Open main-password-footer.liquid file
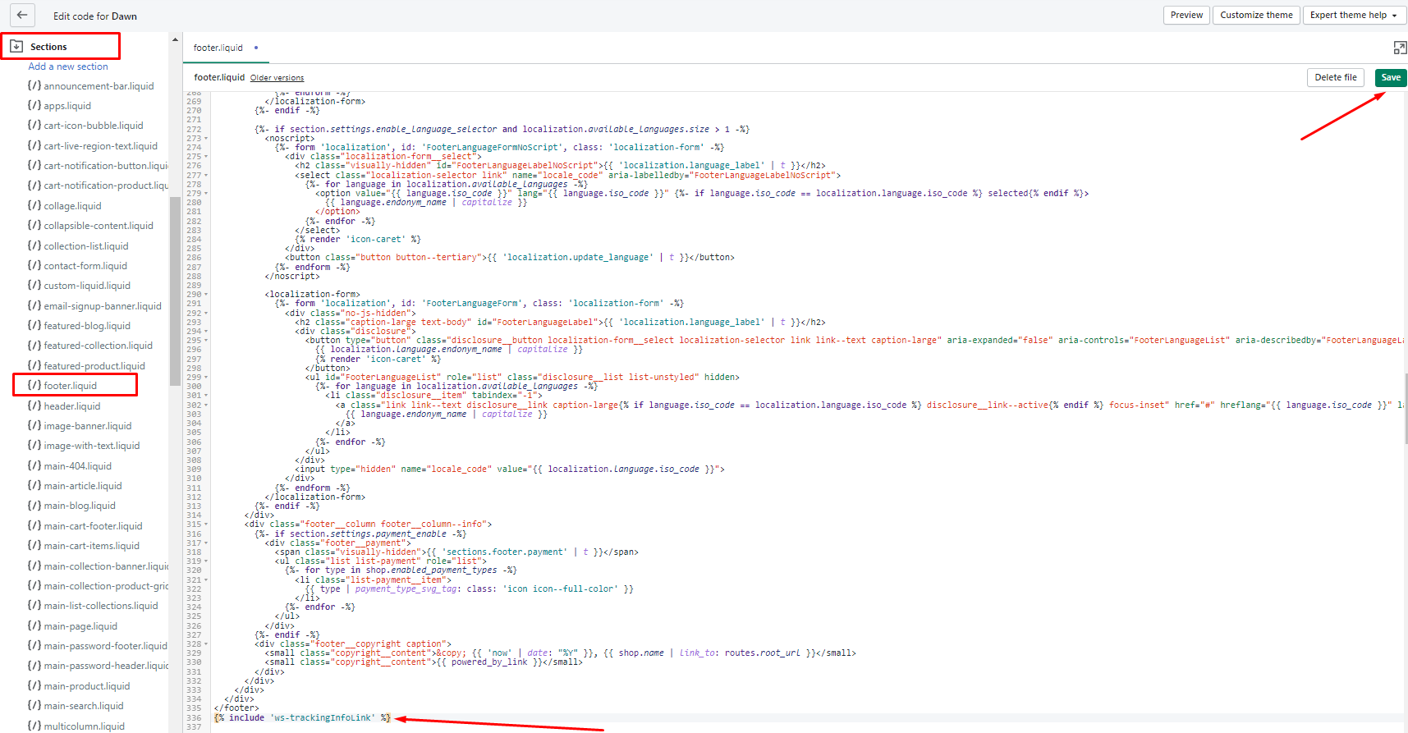 coord(105,646)
